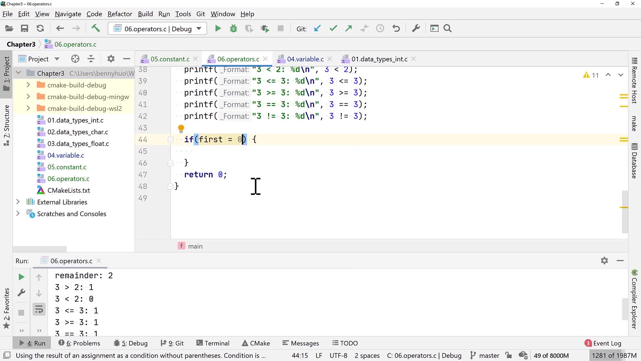
Task: Toggle soft-wrap in Run console
Action: (39, 309)
